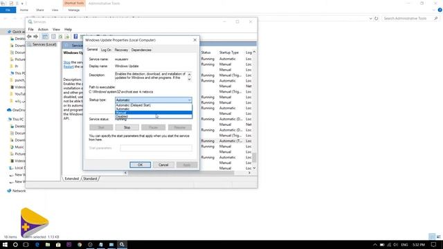Click the refresh button in Explorer address bar

[377, 19]
